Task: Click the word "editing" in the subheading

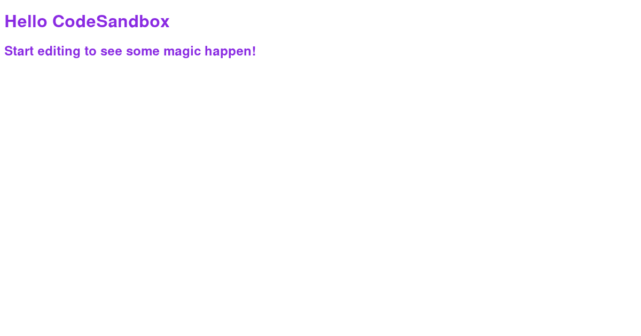Action: point(59,52)
